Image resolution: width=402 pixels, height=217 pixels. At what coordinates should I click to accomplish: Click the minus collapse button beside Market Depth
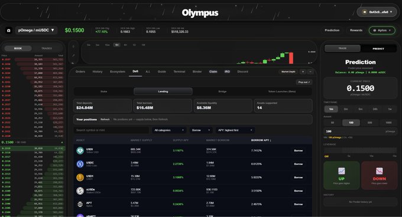click(x=310, y=72)
